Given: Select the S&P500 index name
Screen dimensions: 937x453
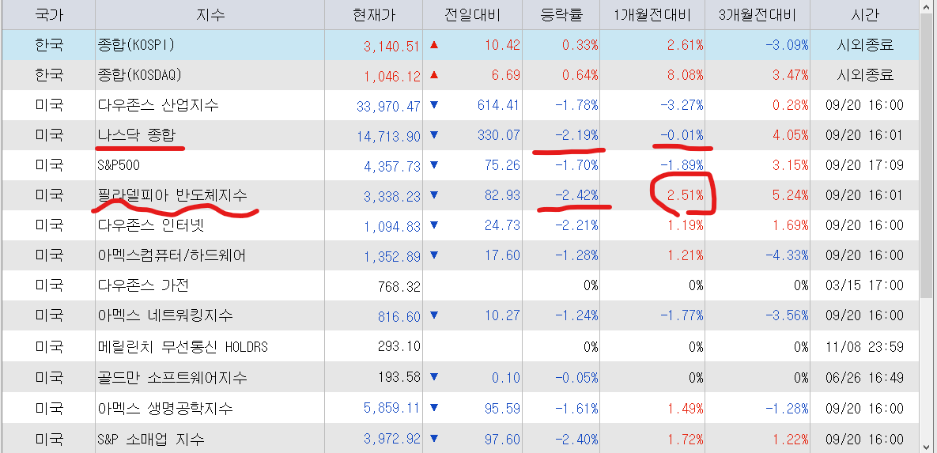Looking at the screenshot, I should 119,165.
